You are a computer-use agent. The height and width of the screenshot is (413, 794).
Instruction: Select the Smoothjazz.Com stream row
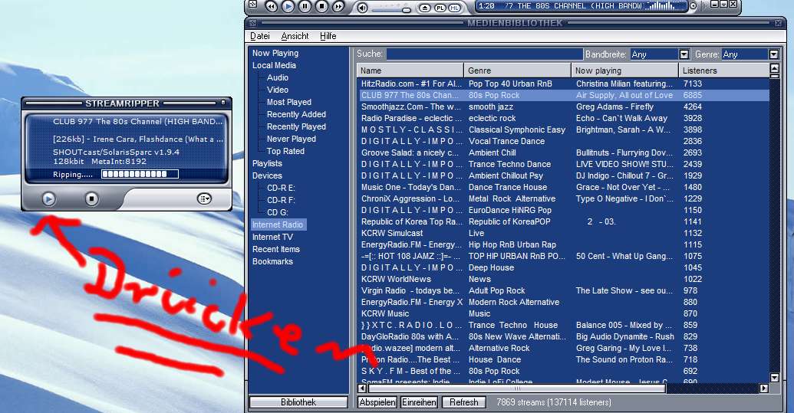pyautogui.click(x=563, y=107)
